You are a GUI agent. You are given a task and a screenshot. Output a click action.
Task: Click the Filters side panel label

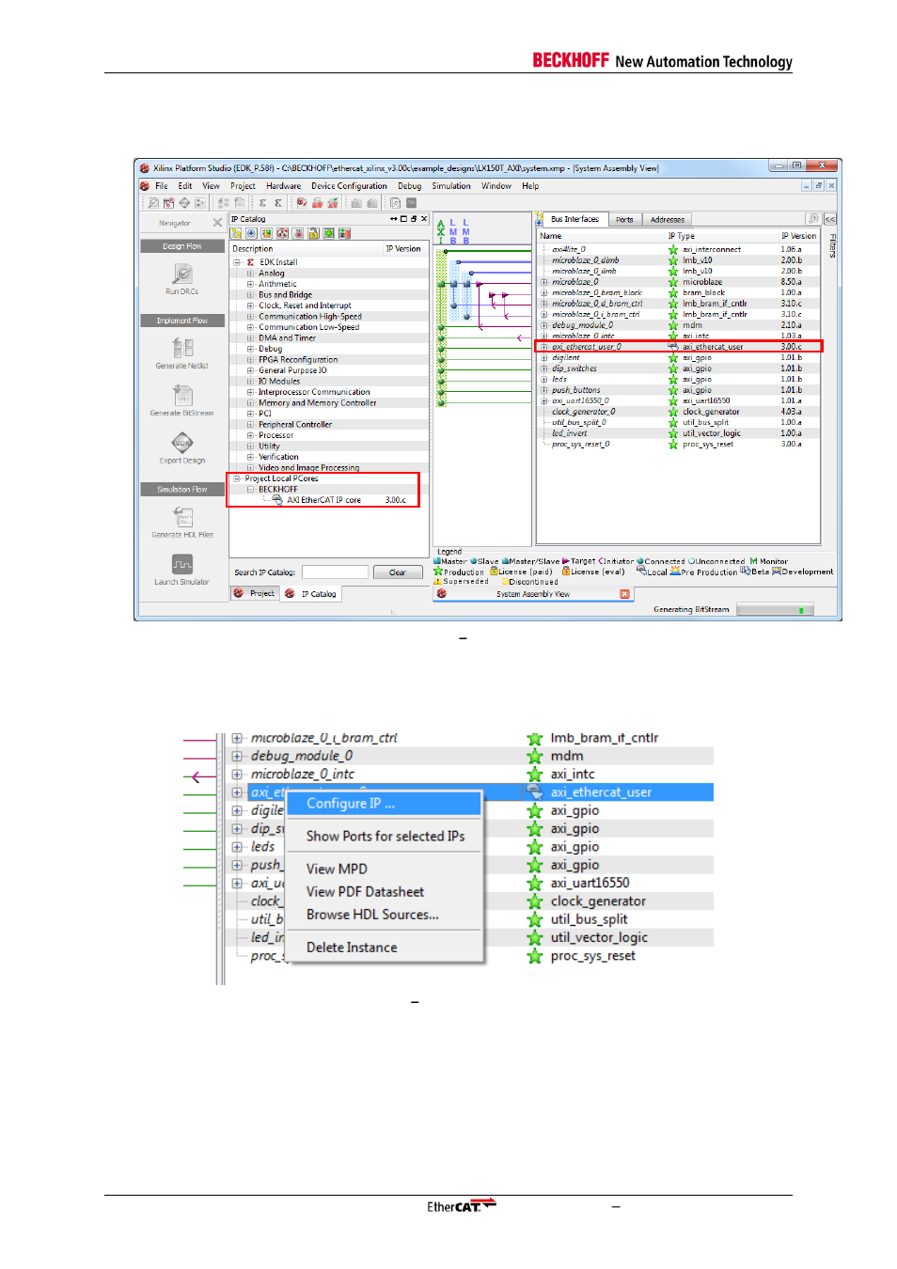click(833, 245)
